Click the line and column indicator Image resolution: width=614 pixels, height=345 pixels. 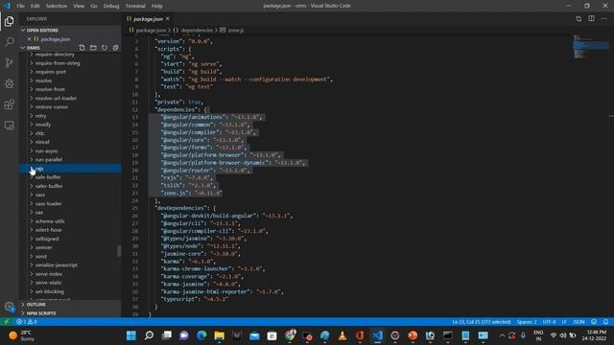coord(482,322)
